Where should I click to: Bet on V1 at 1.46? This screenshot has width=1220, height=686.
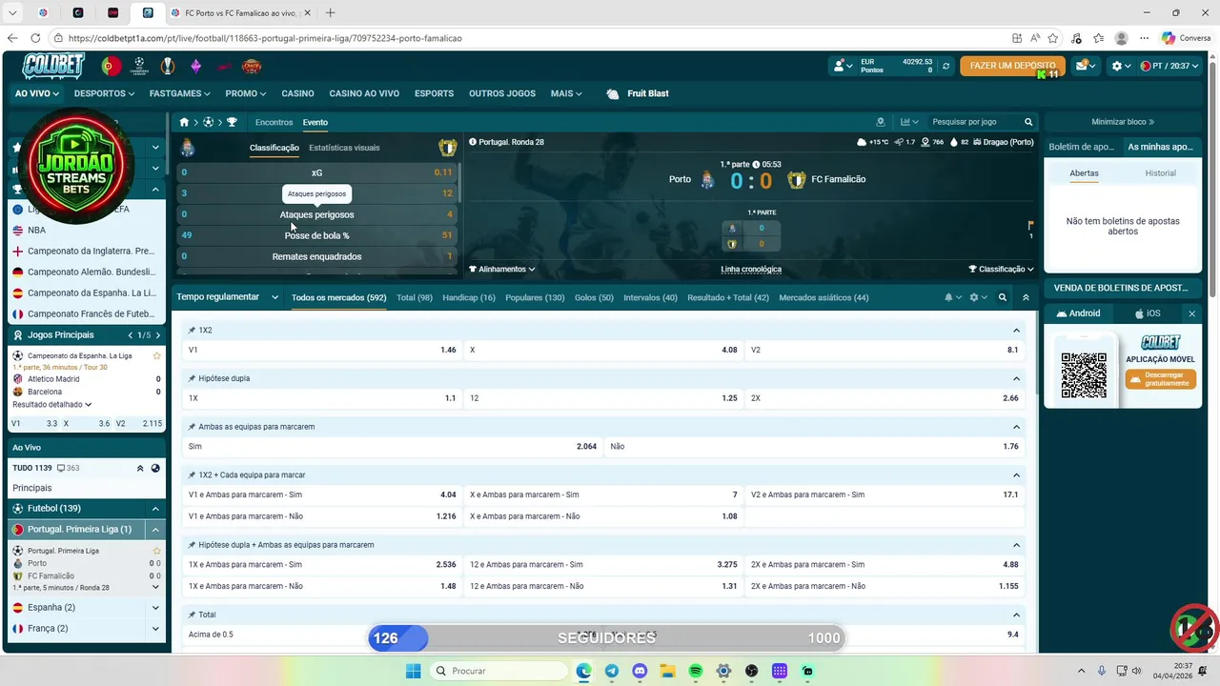coord(322,350)
